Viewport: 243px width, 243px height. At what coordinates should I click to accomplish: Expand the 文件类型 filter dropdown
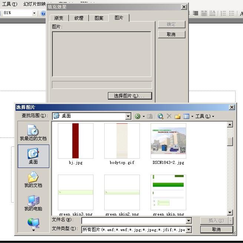[x=189, y=230]
